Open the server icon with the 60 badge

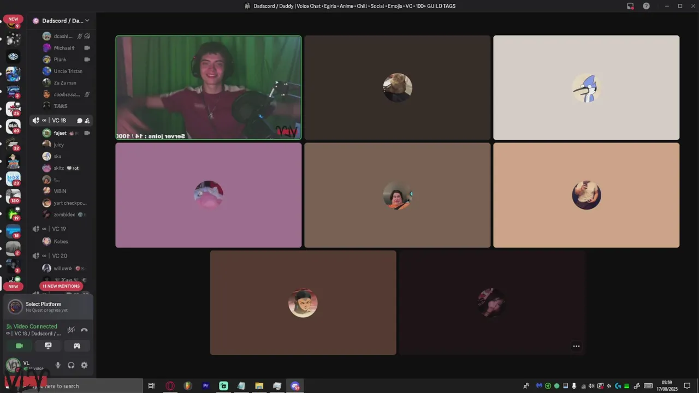(13, 126)
